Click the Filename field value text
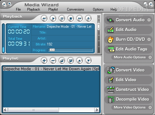 tap(69, 27)
